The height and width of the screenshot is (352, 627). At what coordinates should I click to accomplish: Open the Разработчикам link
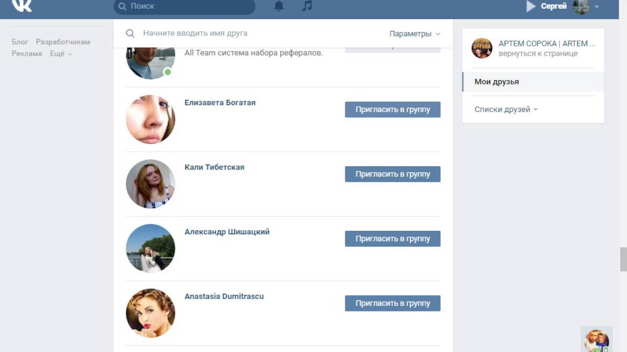pos(63,42)
